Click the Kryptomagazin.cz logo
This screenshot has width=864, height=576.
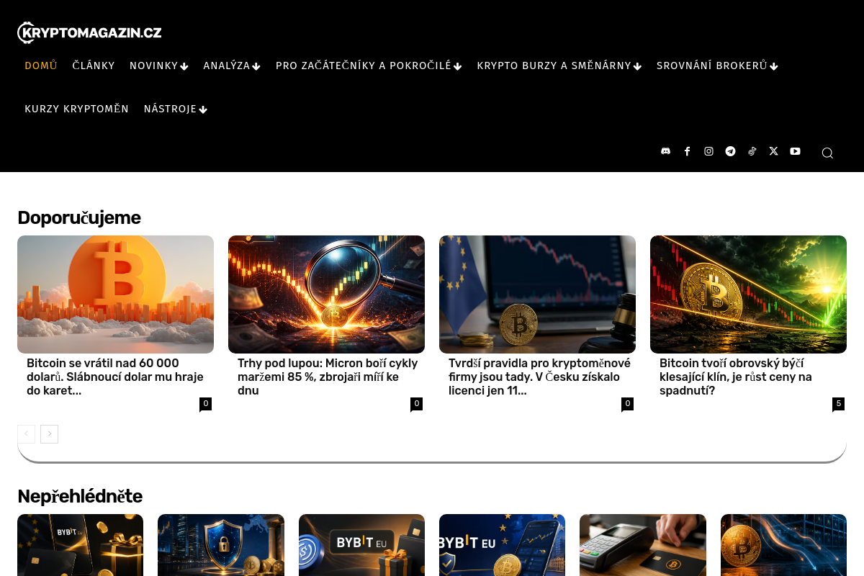pos(89,32)
